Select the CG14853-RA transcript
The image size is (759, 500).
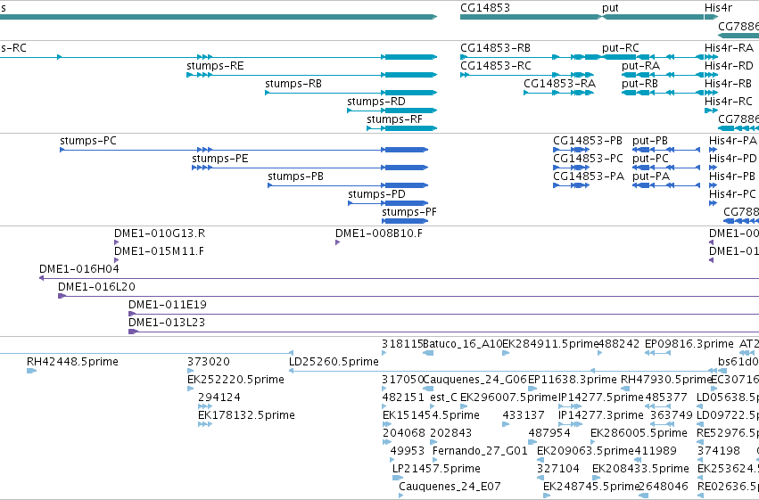point(558,93)
